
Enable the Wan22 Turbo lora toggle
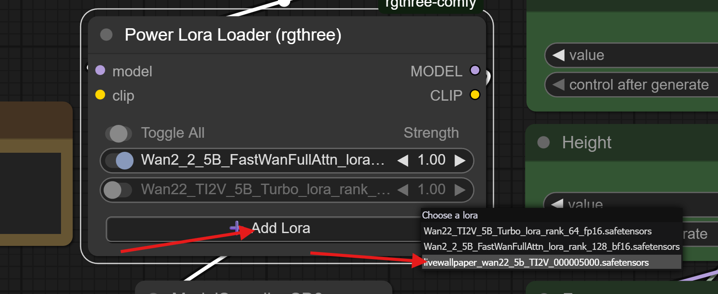tap(118, 190)
